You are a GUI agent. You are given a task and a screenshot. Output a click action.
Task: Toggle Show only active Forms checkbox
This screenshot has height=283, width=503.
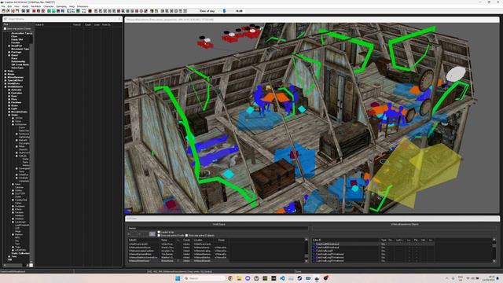pos(5,28)
